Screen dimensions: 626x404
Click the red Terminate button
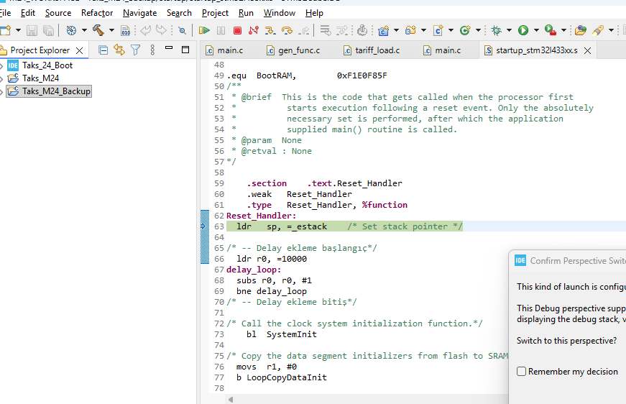(237, 30)
